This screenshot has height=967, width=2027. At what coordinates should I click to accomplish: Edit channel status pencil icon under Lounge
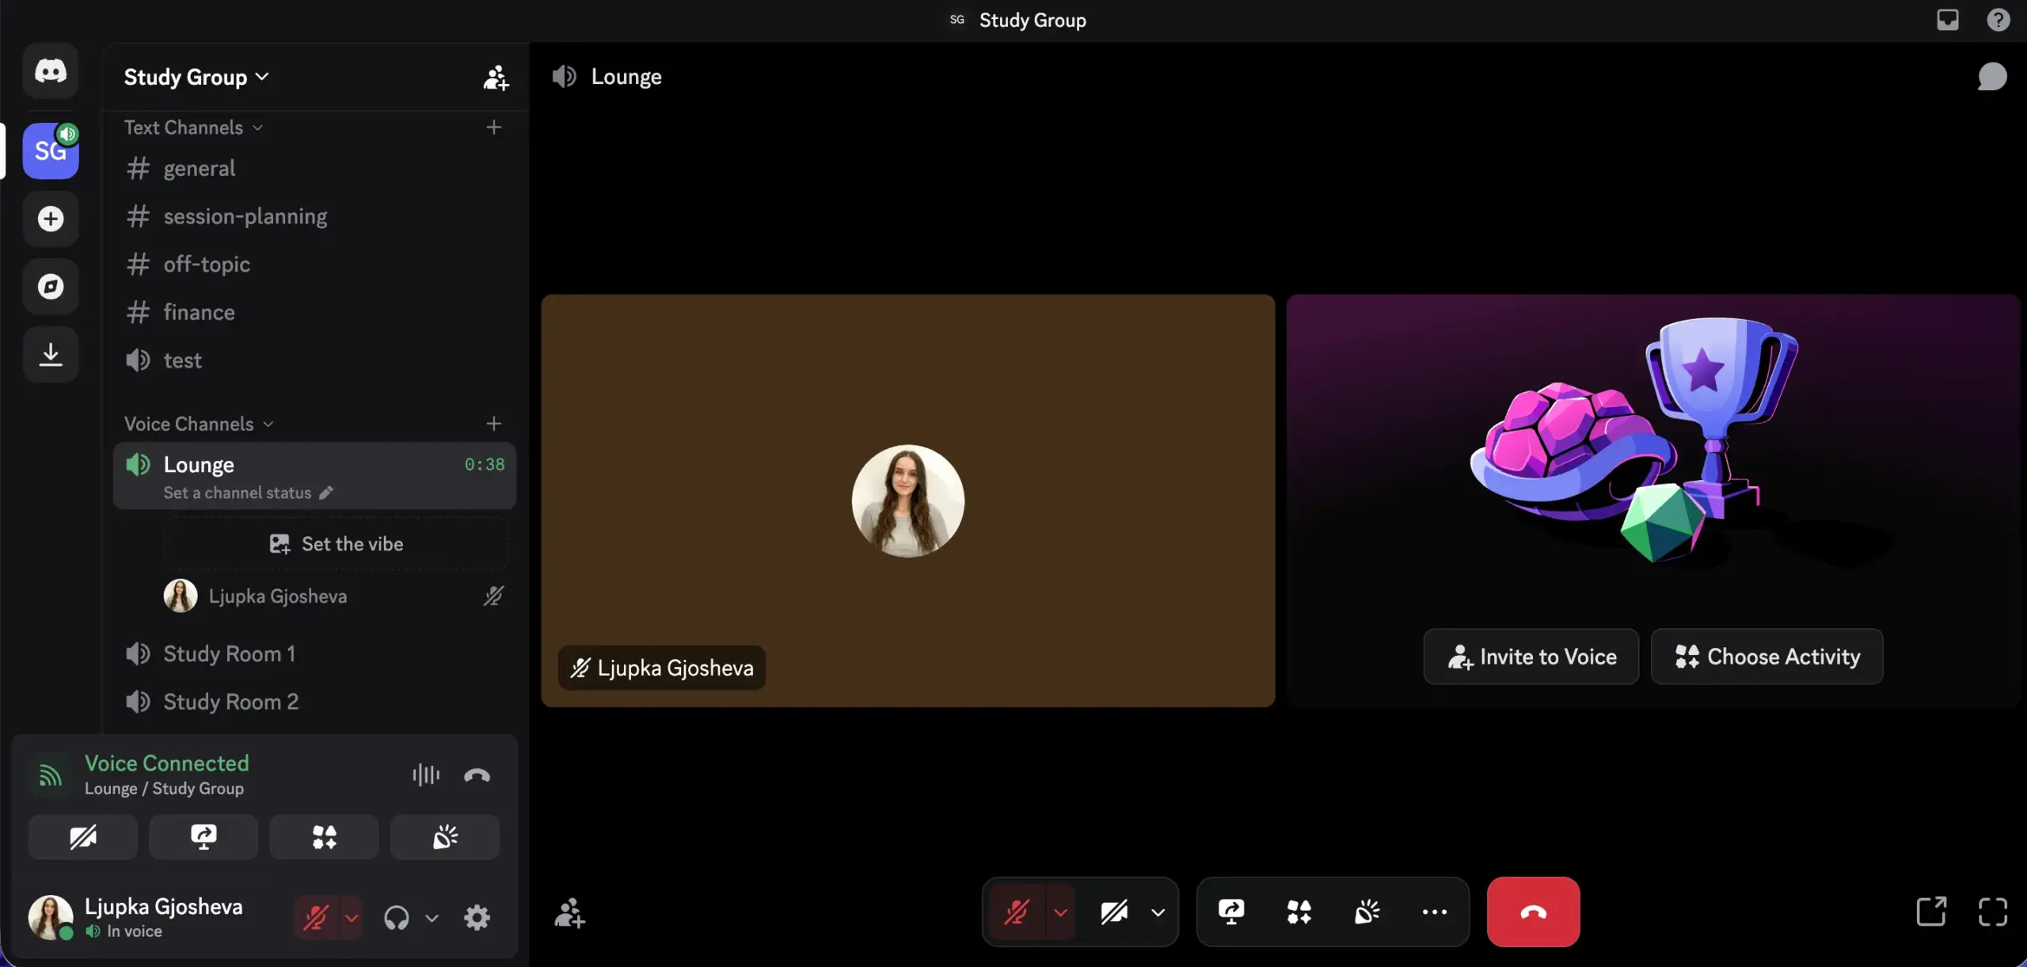(326, 493)
